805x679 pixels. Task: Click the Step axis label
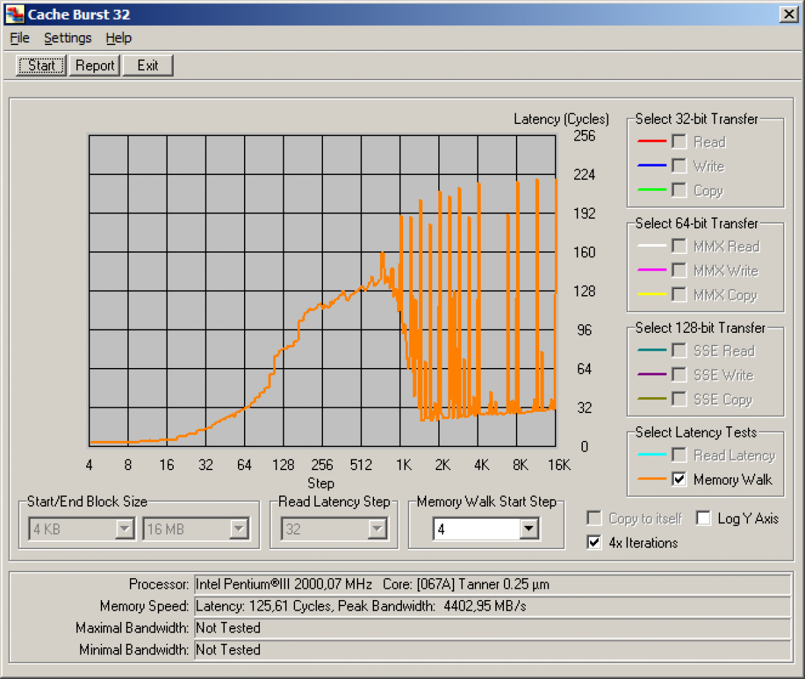click(x=321, y=483)
